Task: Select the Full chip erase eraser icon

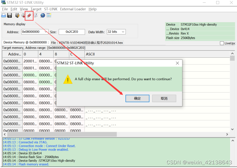Action: (x=29, y=16)
